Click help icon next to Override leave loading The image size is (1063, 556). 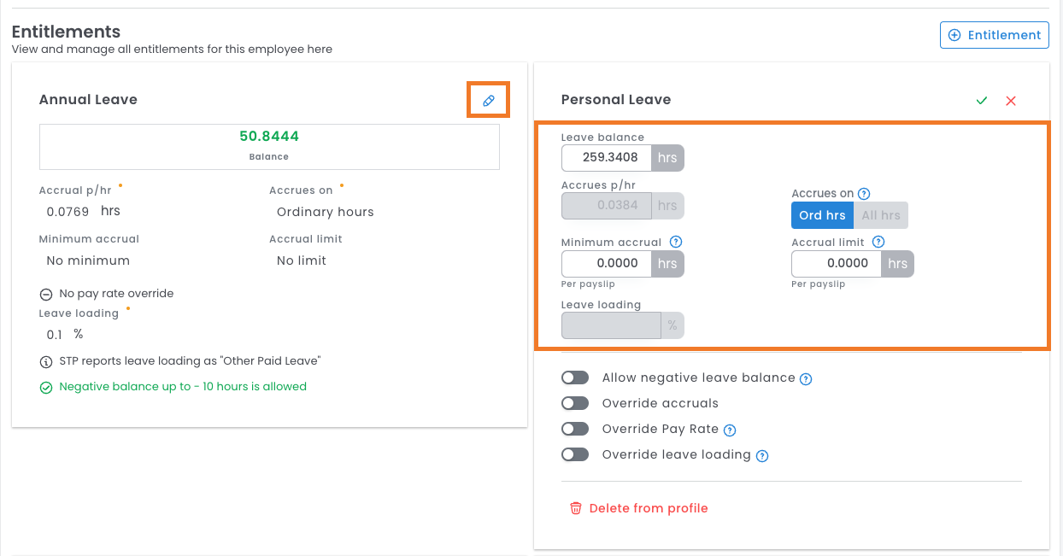(762, 455)
